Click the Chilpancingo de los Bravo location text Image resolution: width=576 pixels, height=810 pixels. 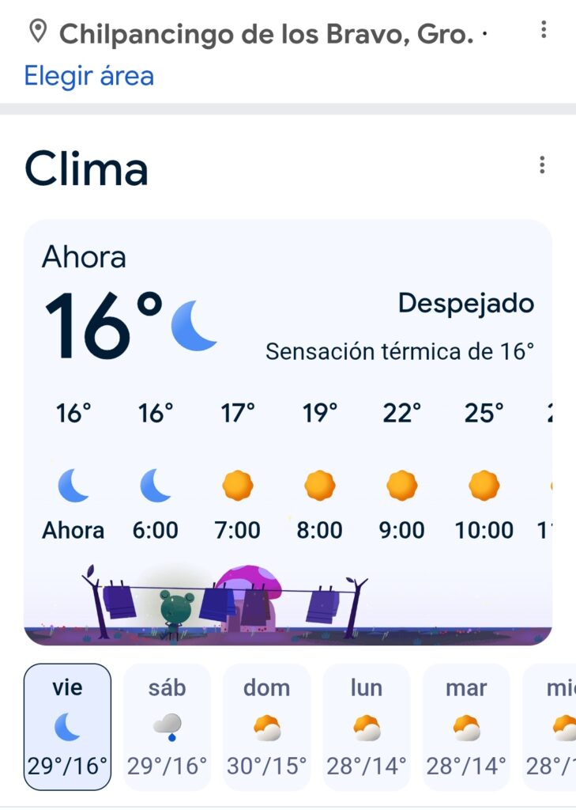(x=266, y=33)
